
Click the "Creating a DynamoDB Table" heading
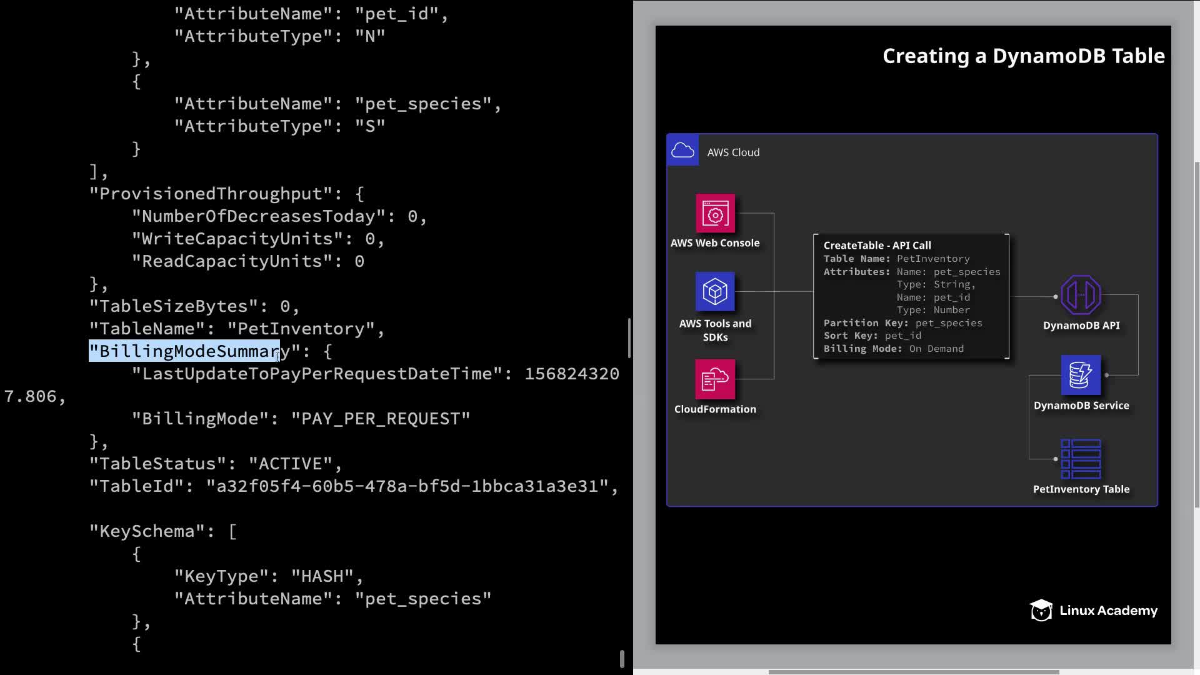[x=1023, y=56]
